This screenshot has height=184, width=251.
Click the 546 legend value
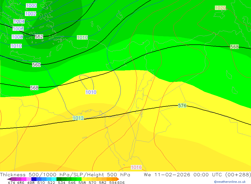(x=72, y=183)
